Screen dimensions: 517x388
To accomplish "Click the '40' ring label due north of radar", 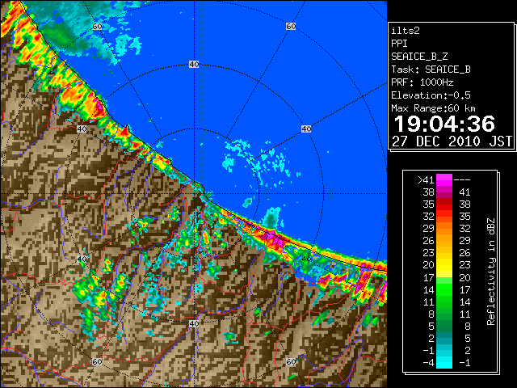I will 194,65.
